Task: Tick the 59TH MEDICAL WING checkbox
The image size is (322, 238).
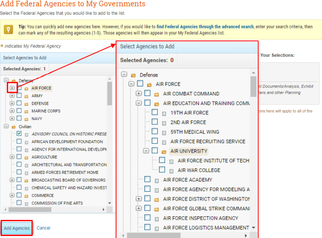Action: click(x=155, y=132)
